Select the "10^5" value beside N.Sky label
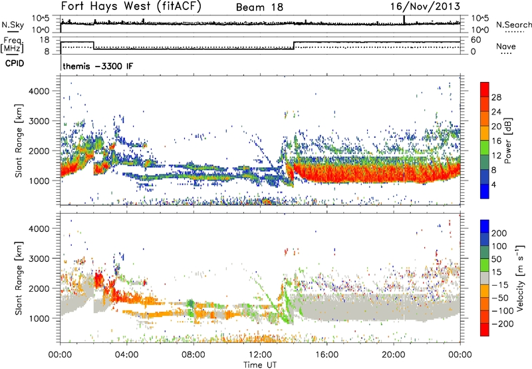Viewport: 532px width, 369px height. pos(41,18)
